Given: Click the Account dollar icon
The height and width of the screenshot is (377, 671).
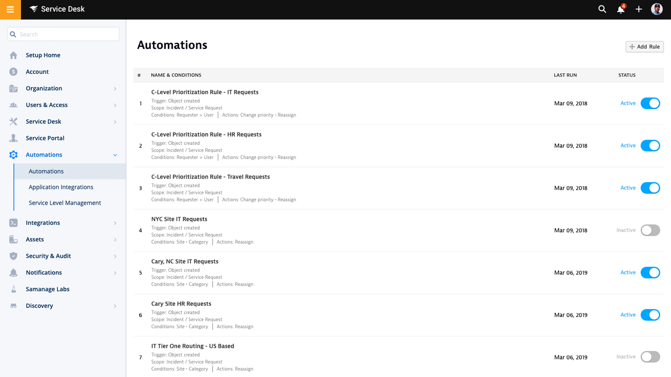Looking at the screenshot, I should [13, 72].
